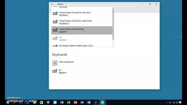
Task: Show hidden system tray icons
Action: pyautogui.click(x=167, y=102)
